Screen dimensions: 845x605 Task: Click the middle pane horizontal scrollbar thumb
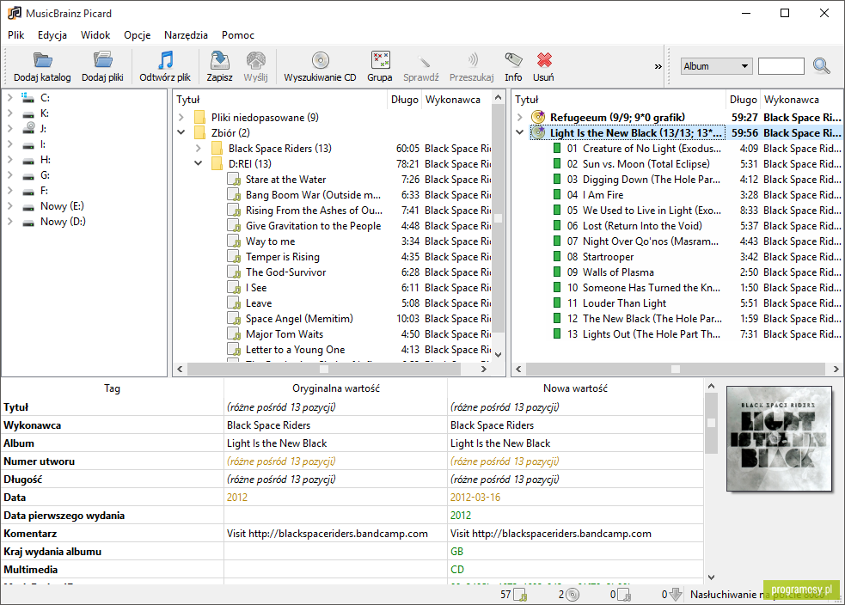[x=323, y=369]
